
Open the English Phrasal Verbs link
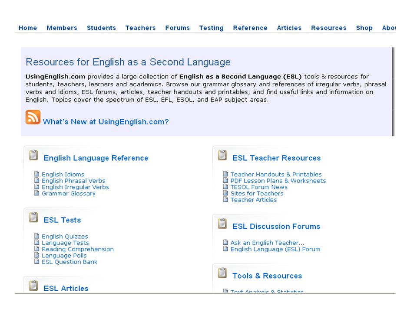(x=73, y=181)
